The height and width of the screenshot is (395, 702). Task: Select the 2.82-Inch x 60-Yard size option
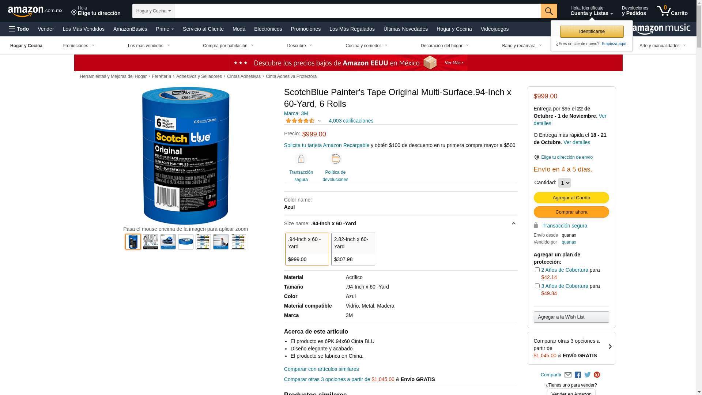tap(353, 249)
